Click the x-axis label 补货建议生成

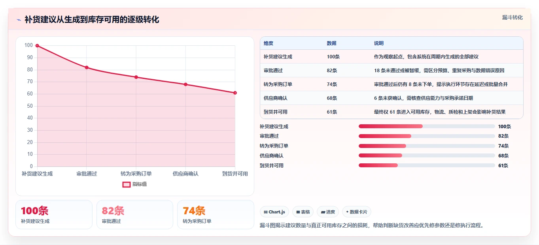coord(37,174)
